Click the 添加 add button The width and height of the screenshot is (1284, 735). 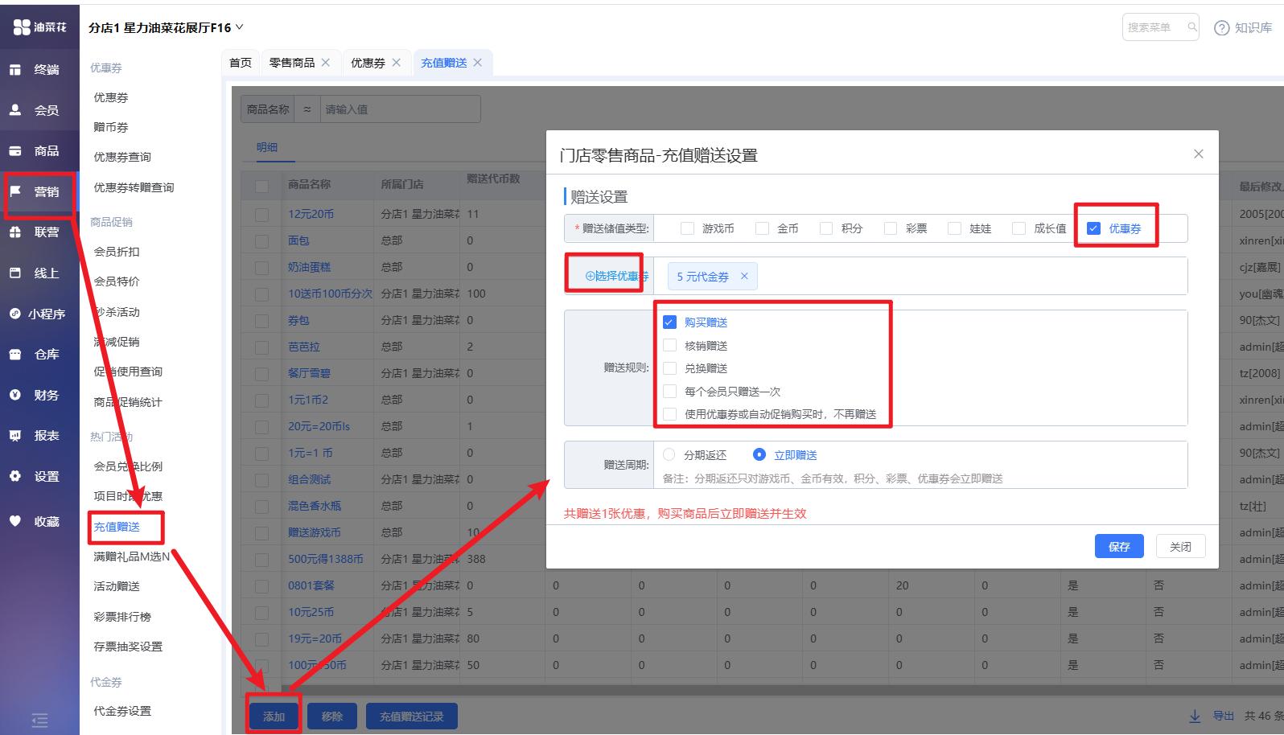[274, 716]
